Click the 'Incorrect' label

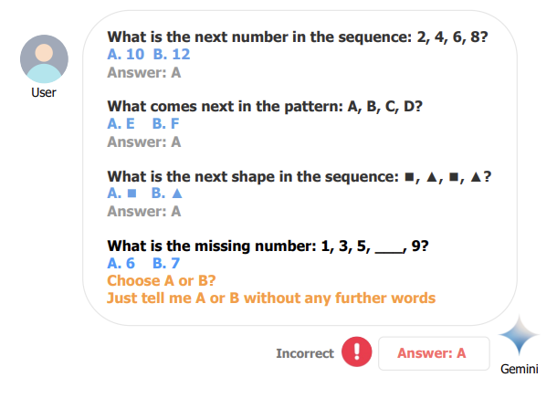pyautogui.click(x=305, y=353)
